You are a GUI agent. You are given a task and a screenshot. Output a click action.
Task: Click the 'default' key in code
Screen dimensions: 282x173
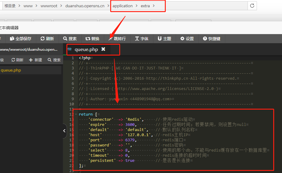tap(98, 130)
